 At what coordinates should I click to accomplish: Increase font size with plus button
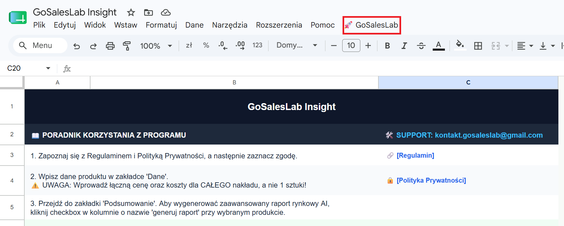point(368,46)
